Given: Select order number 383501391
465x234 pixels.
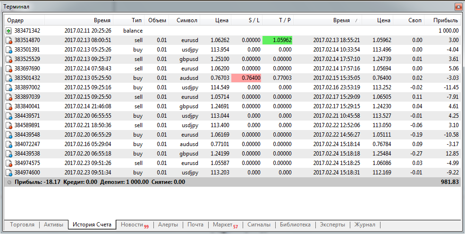Looking at the screenshot, I should [x=27, y=50].
